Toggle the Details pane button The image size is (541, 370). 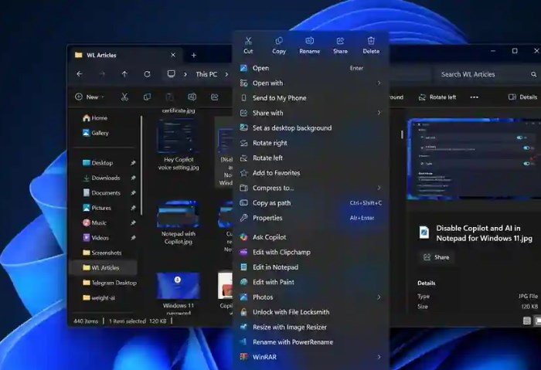pyautogui.click(x=522, y=97)
